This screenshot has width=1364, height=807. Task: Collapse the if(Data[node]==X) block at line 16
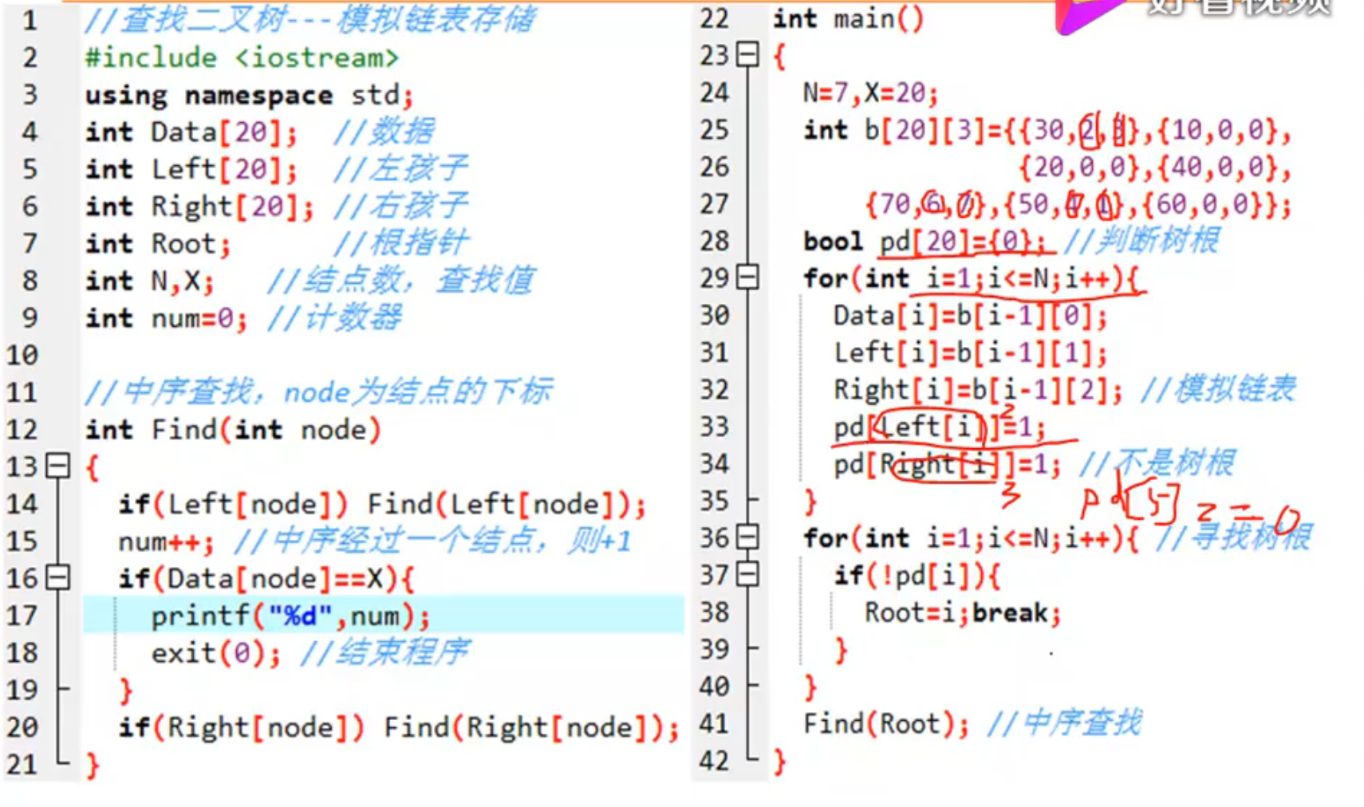click(56, 577)
